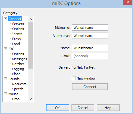Open the Logging settings

18,69
